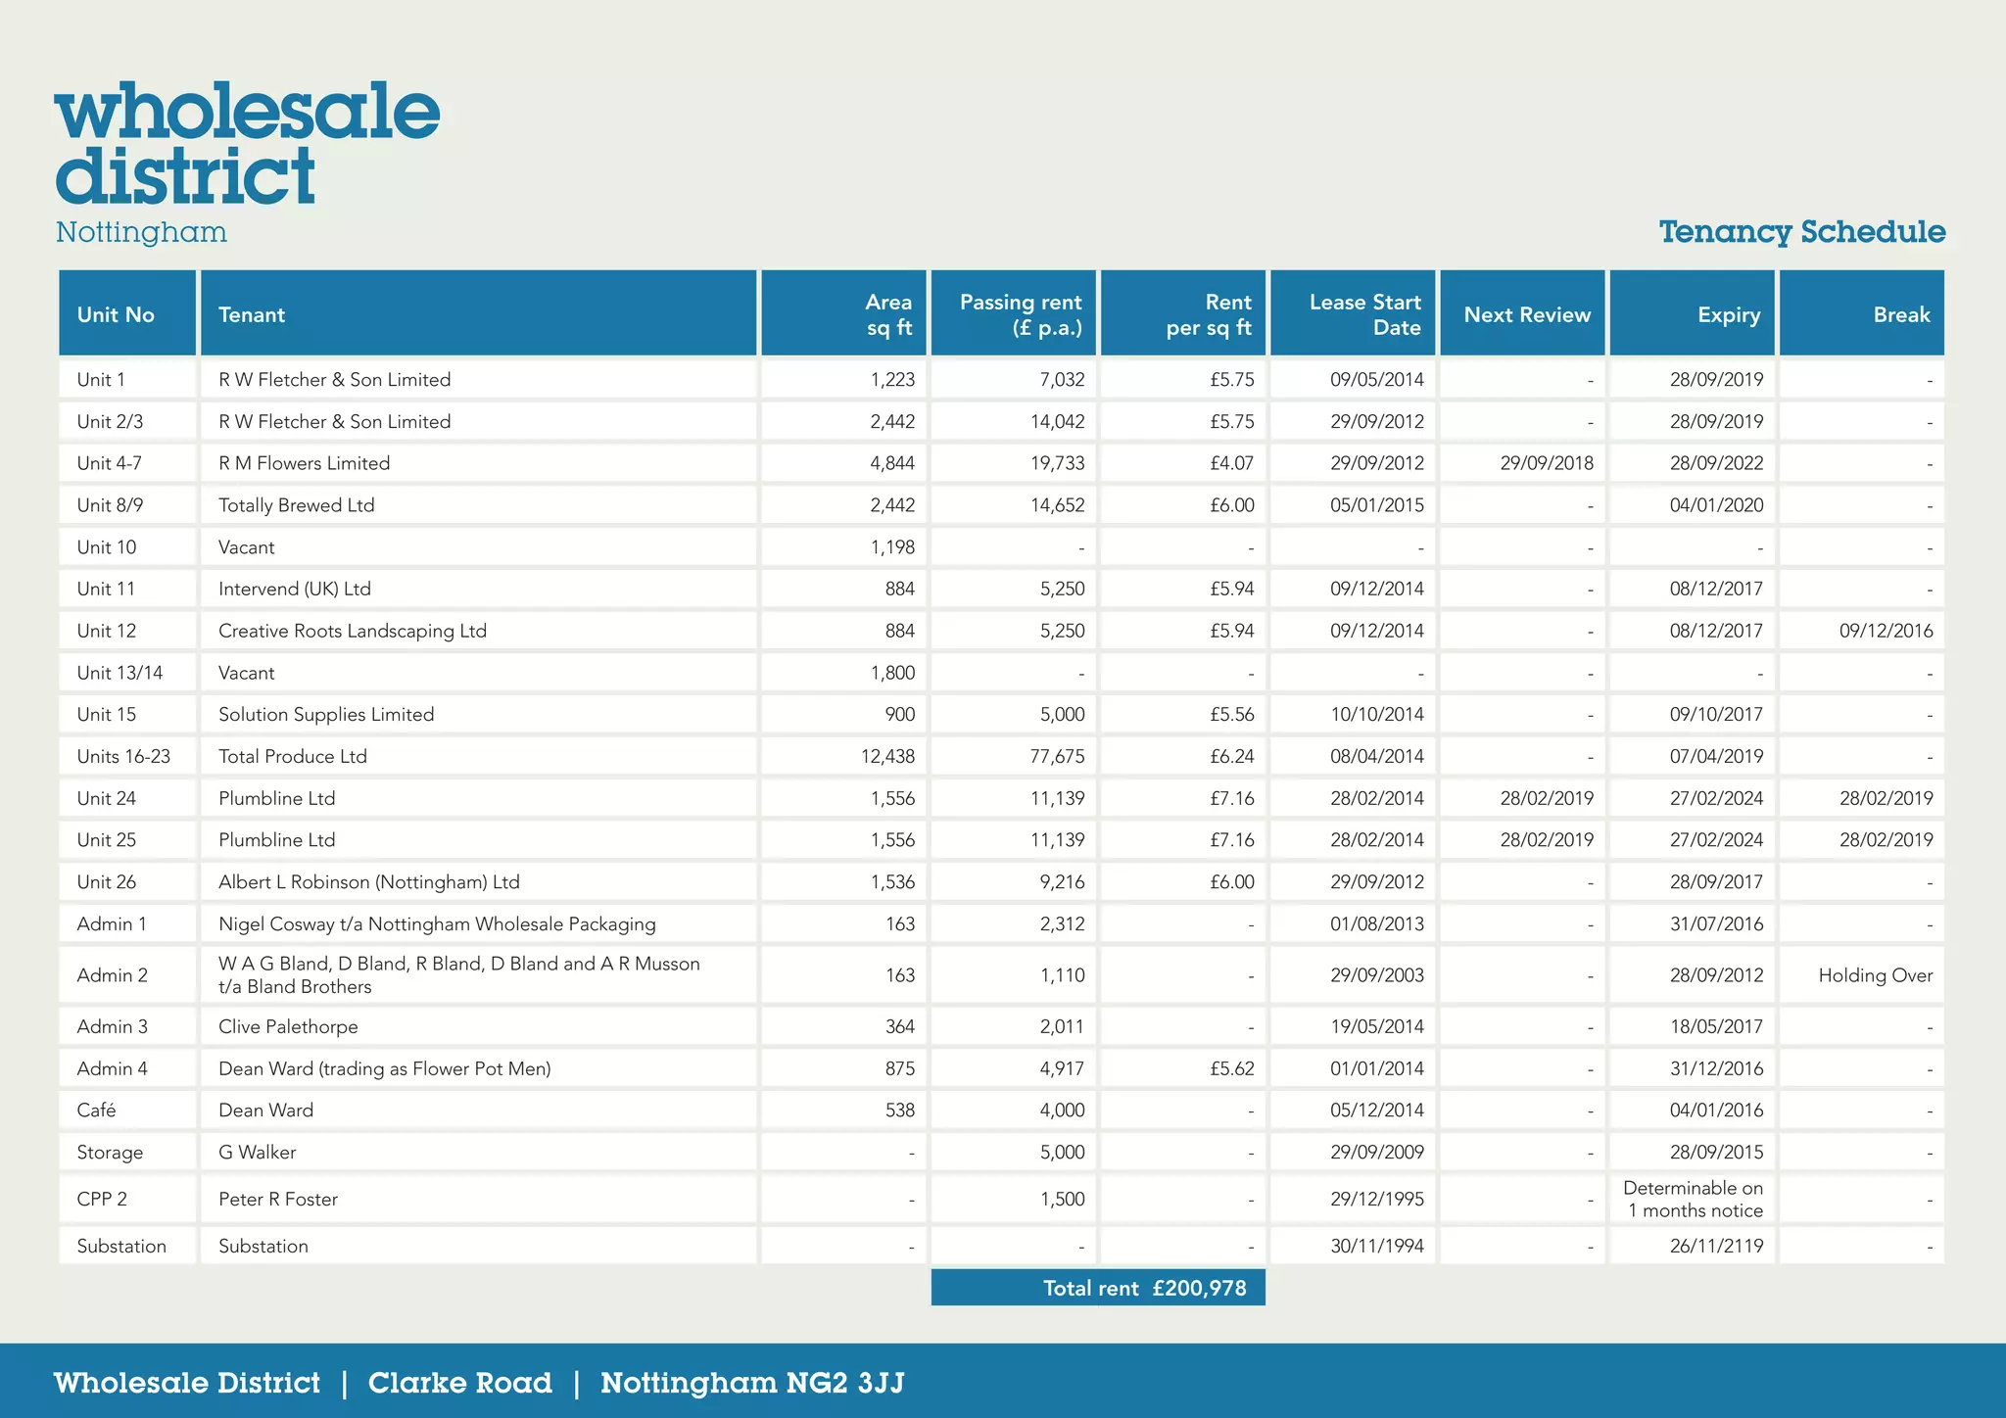The width and height of the screenshot is (2006, 1418).
Task: Click the Lease Start Date header
Action: tap(1364, 314)
